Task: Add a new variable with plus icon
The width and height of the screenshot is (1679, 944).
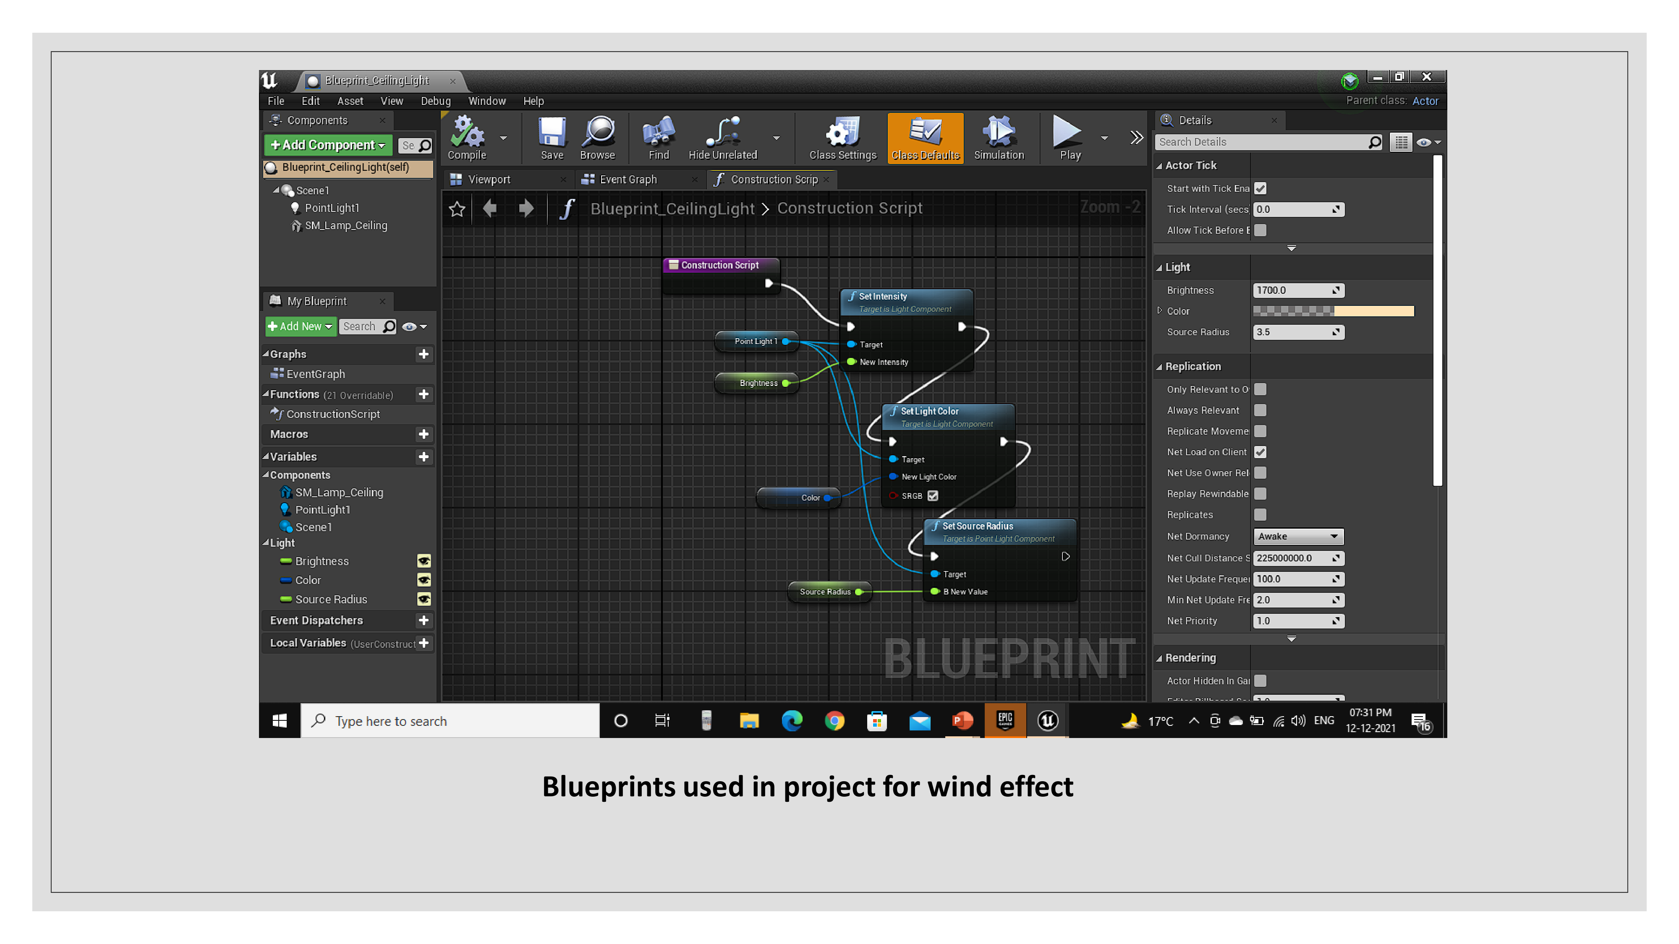Action: click(424, 457)
